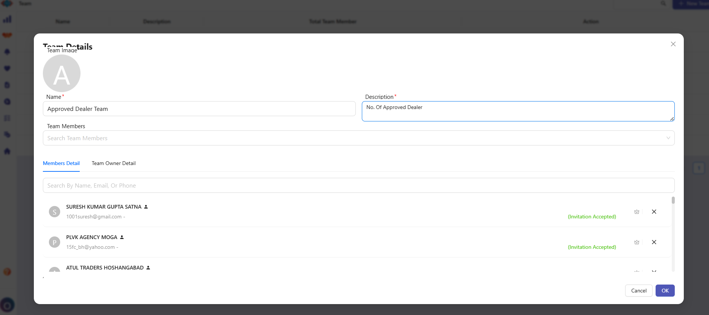This screenshot has width=709, height=315.
Task: Click the S avatar of SURESH KUMAR GUPTA SATNA
Action: pos(55,212)
